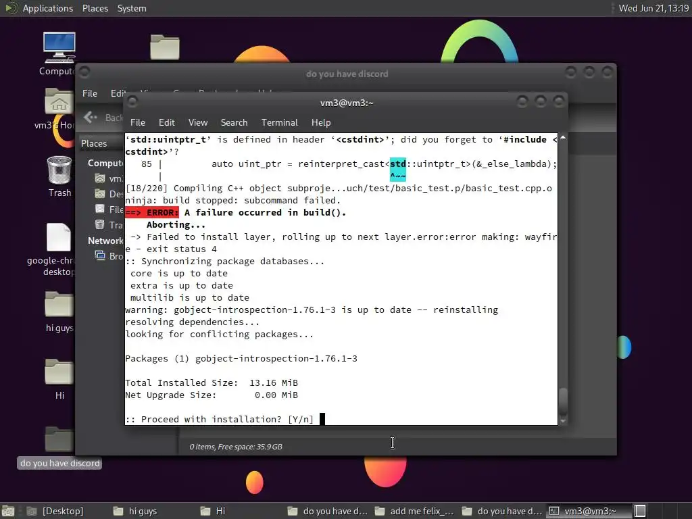This screenshot has height=519, width=692.
Task: Open vm3's Home desktop folder icon
Action: [x=59, y=101]
